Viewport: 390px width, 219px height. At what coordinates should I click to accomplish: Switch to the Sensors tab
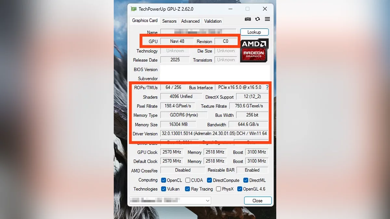pos(169,21)
